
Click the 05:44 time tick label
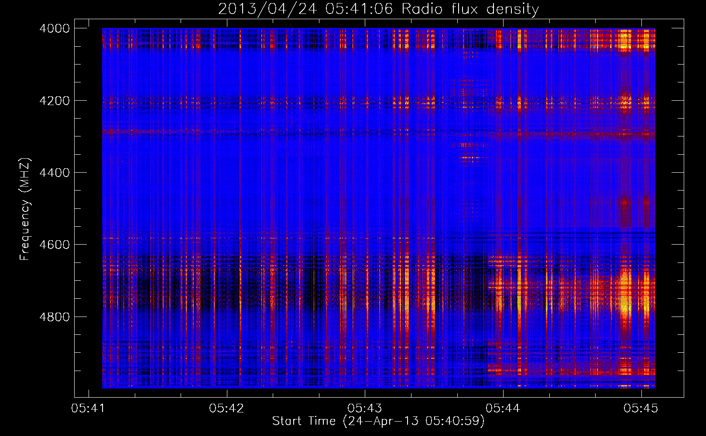click(x=503, y=408)
